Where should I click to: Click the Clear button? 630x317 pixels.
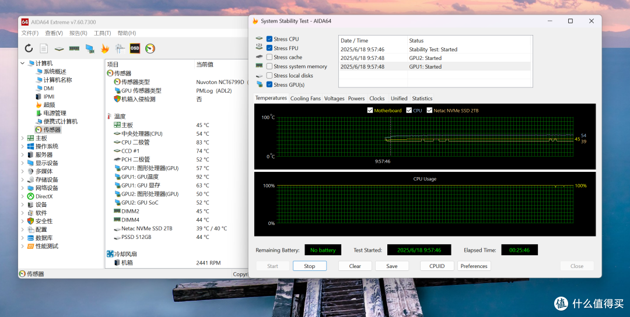pos(355,266)
